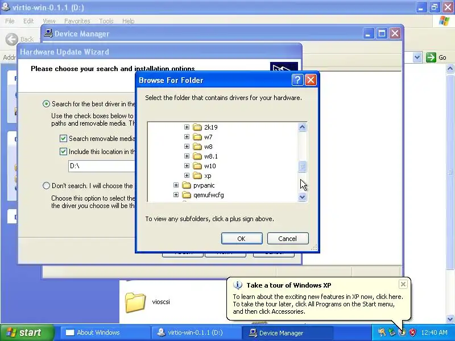
Task: Select the '2k19' folder label
Action: point(211,127)
